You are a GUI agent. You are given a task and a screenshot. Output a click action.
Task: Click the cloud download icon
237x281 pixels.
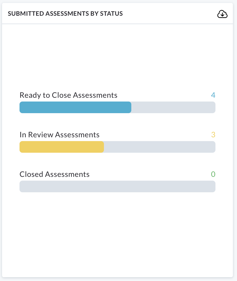(x=222, y=14)
